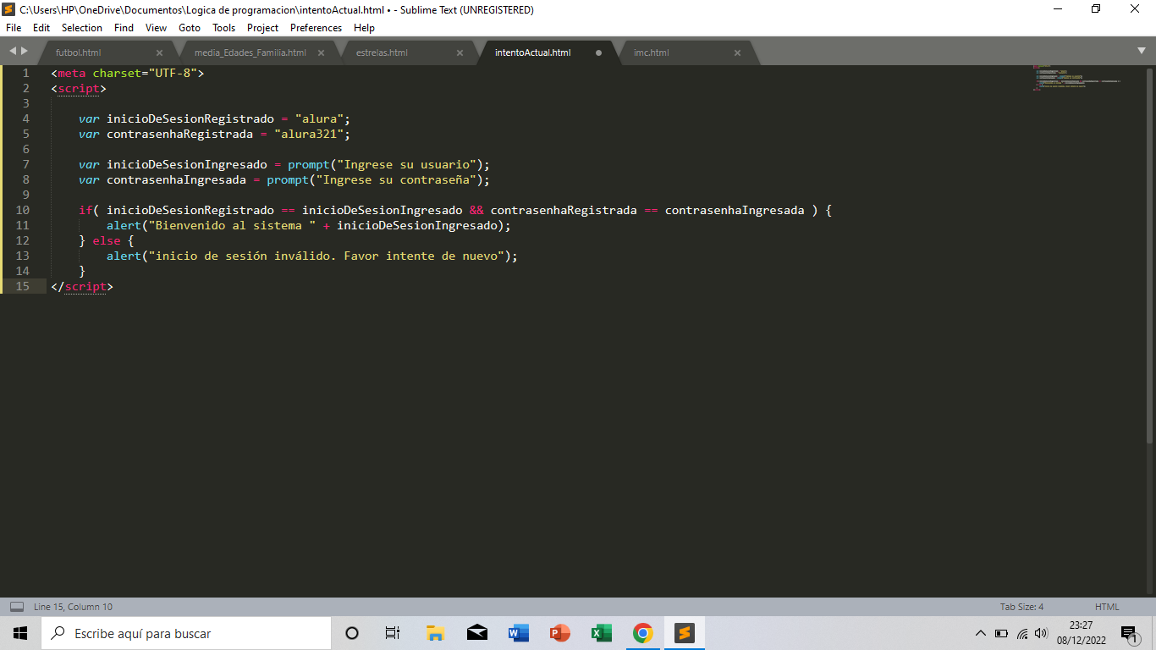Open Excel from the taskbar
Viewport: 1156px width, 650px height.
click(x=602, y=633)
